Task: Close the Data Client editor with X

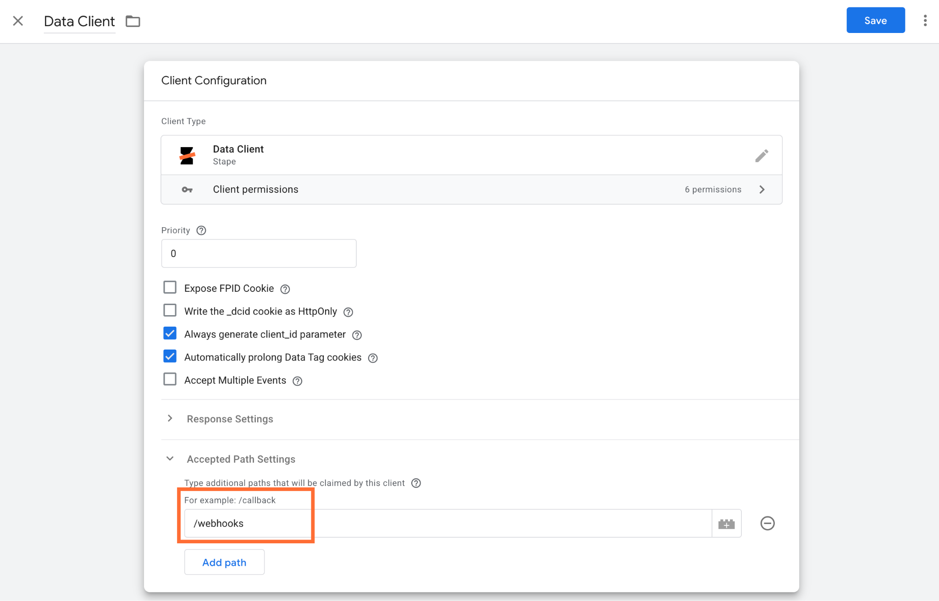Action: pos(18,21)
